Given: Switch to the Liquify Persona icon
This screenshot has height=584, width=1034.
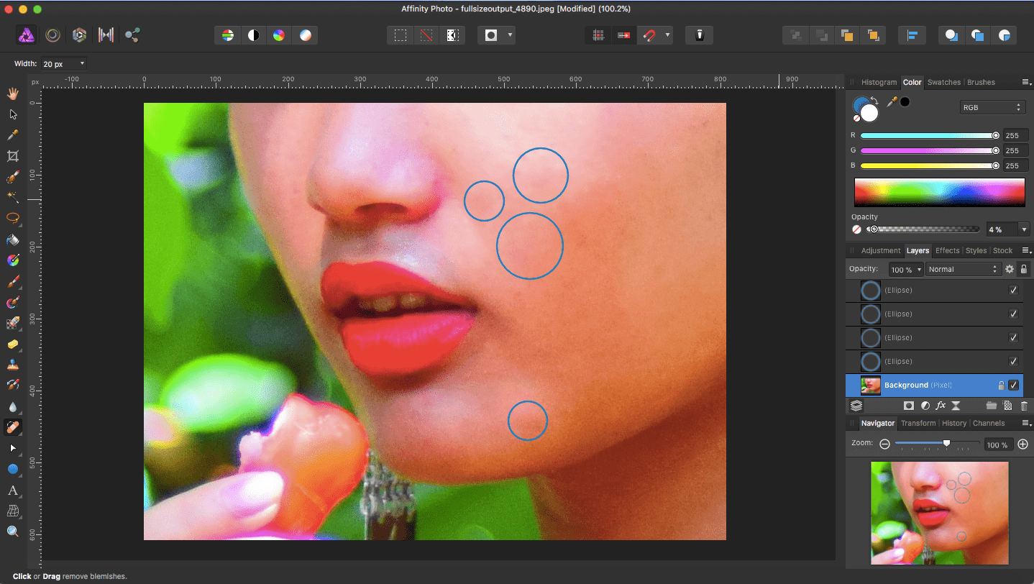Looking at the screenshot, I should coord(52,35).
